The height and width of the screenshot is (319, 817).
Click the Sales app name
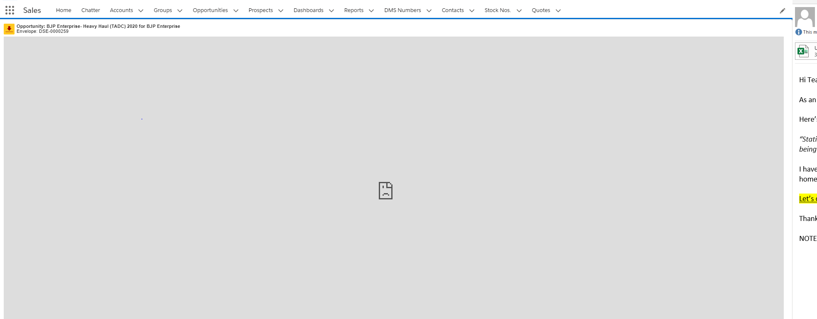click(32, 10)
